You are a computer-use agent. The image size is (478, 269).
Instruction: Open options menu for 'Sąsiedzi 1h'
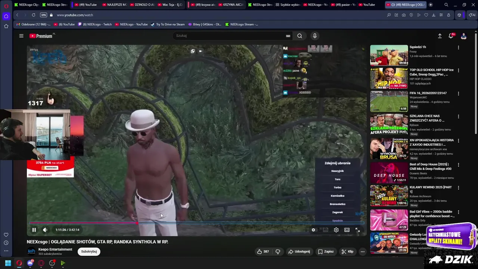coord(458,47)
